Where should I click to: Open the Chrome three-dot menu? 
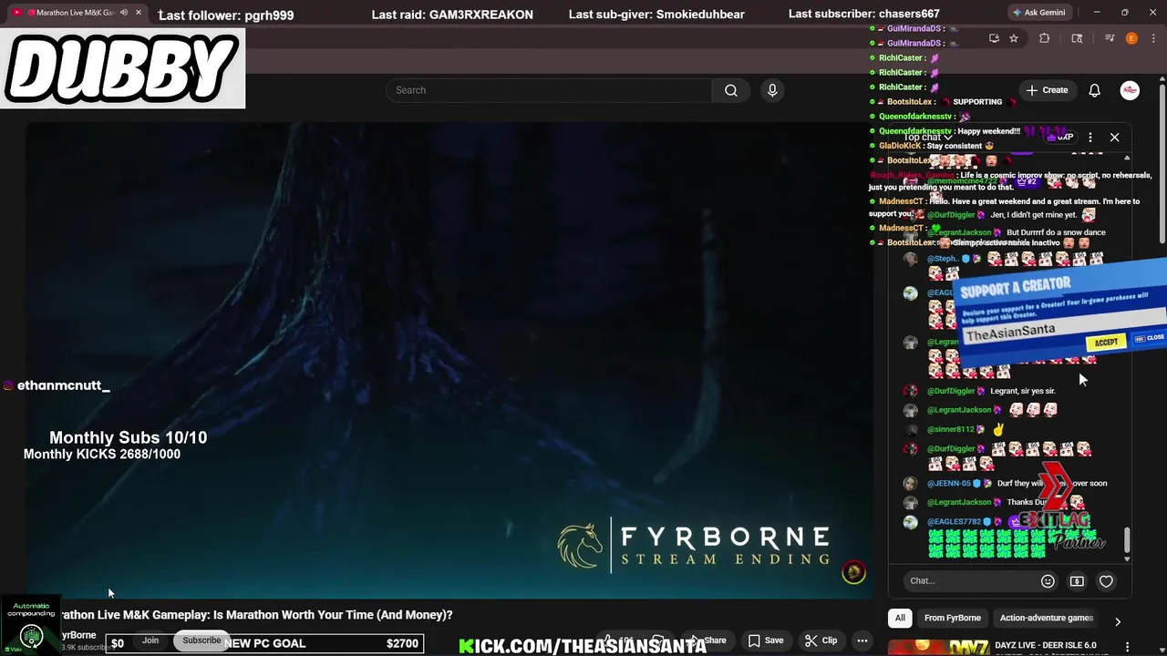(x=1152, y=38)
